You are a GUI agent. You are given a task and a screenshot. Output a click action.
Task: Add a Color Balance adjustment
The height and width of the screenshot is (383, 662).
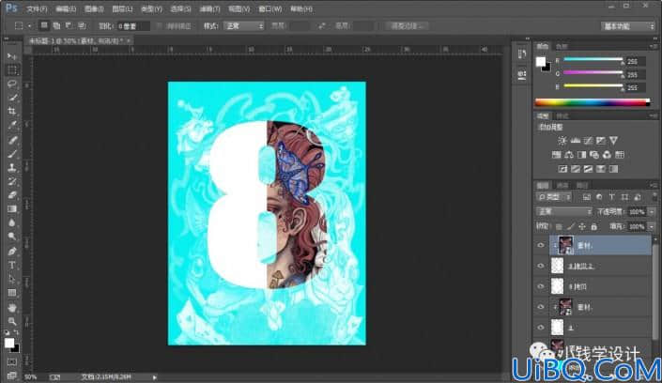(x=569, y=155)
